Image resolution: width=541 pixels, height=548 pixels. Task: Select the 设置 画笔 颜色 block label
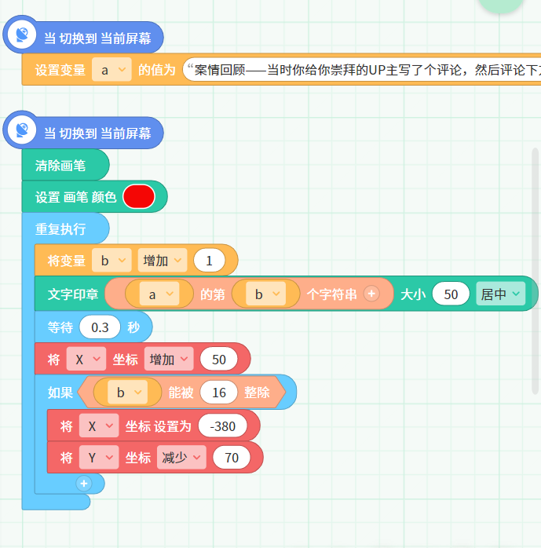tap(75, 197)
